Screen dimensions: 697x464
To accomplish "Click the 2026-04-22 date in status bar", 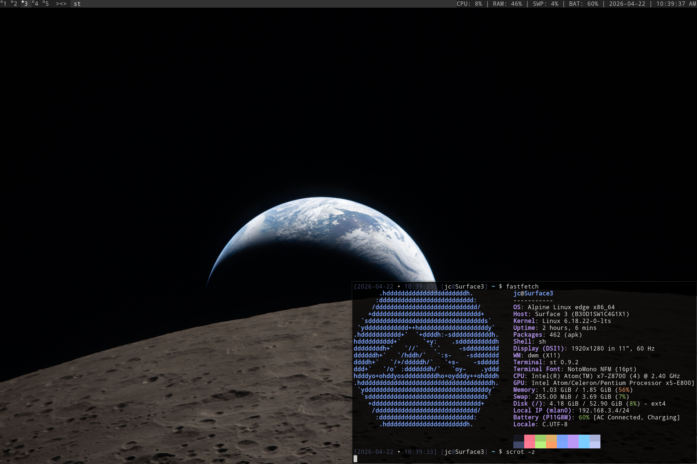I will tap(627, 4).
